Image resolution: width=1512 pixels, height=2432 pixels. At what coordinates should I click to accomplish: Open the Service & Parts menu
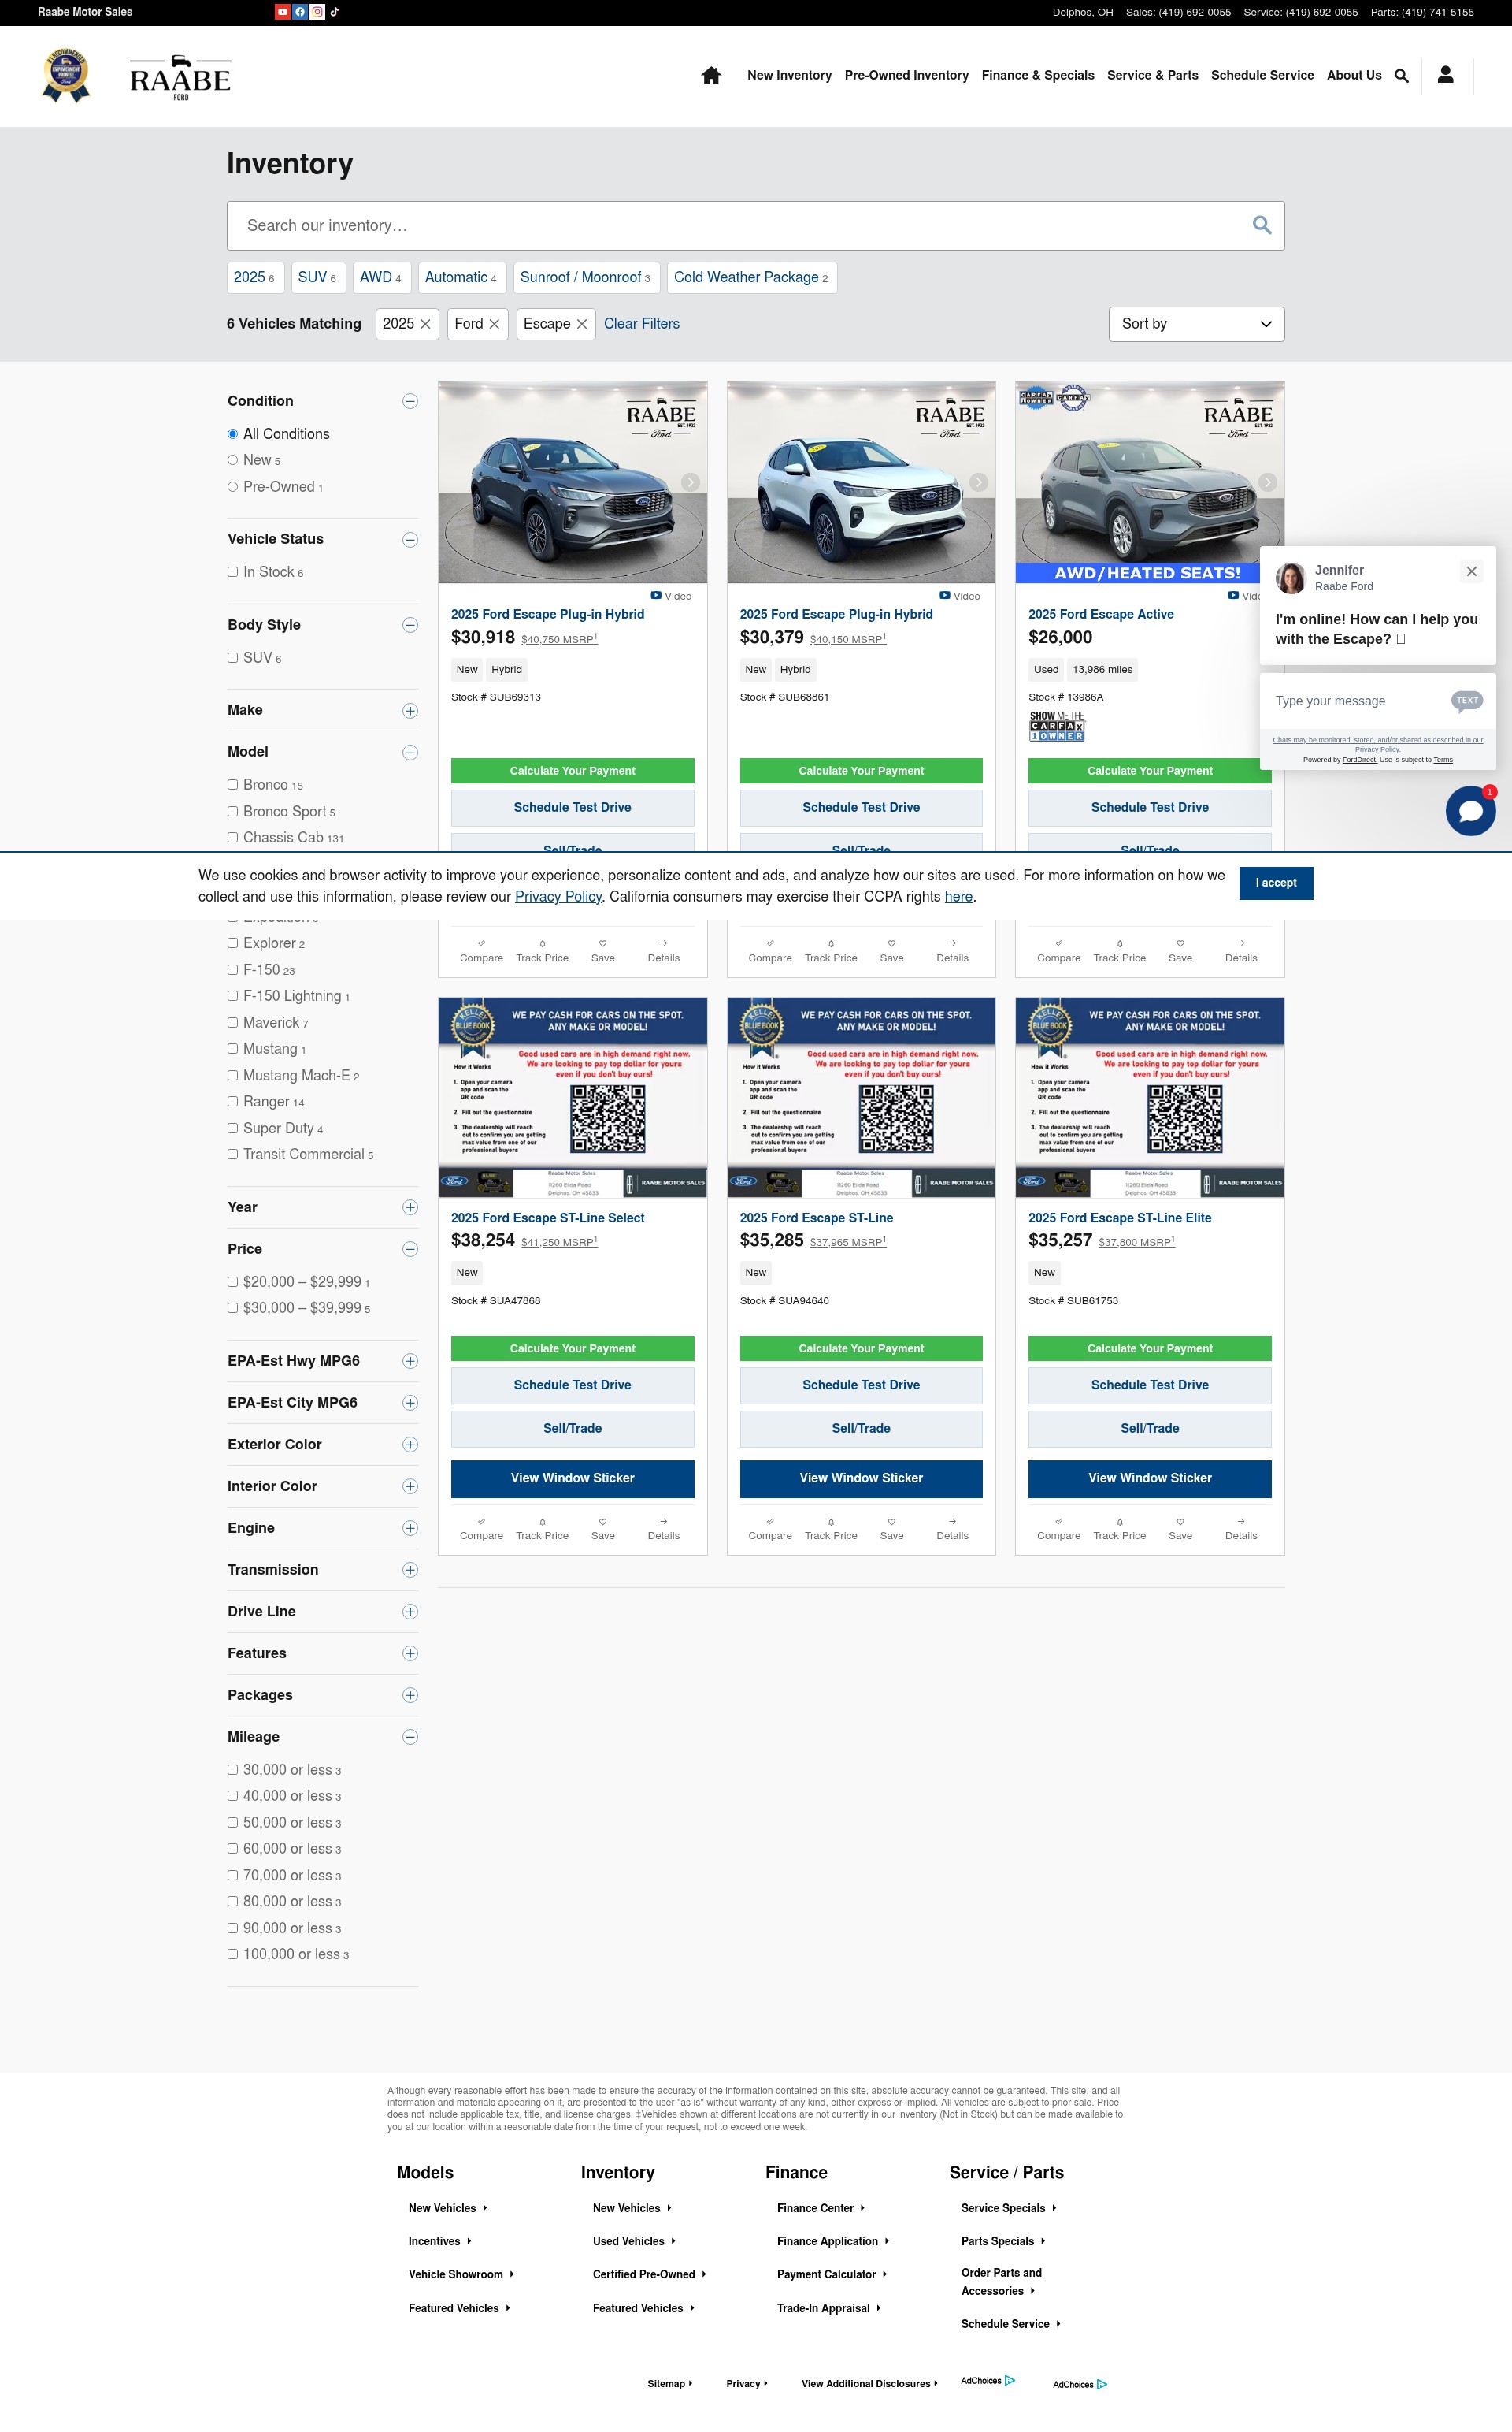1152,75
